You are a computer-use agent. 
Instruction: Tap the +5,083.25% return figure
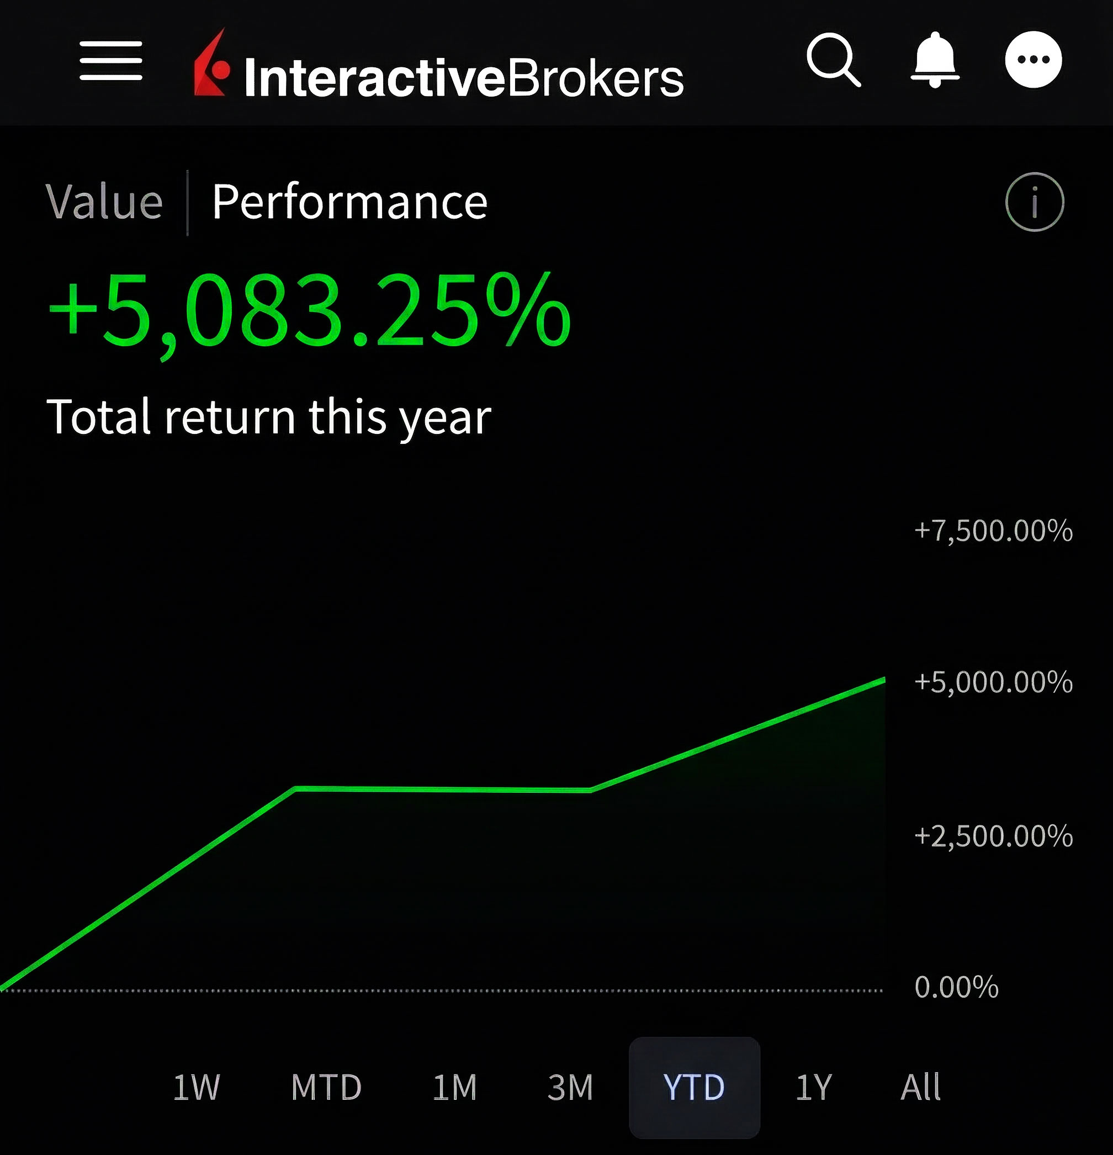tap(309, 311)
